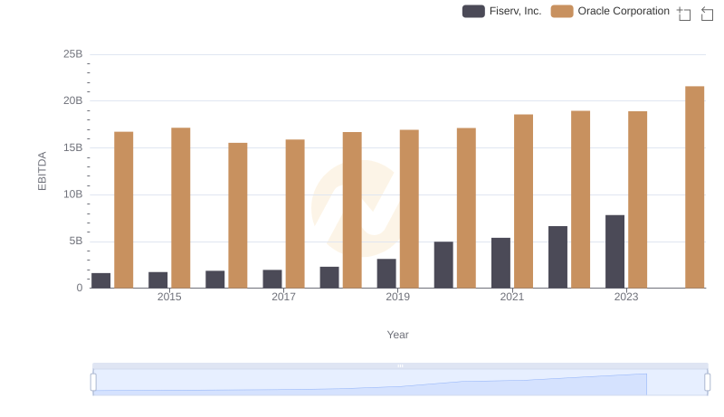
Task: Click the Oracle bar for 2014
Action: pyautogui.click(x=123, y=211)
